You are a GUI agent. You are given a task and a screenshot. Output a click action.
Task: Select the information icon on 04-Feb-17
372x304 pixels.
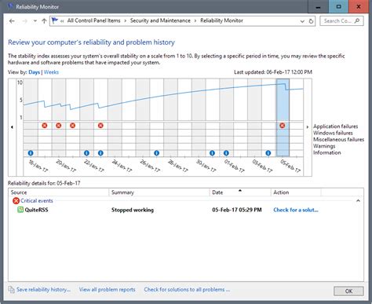pos(268,153)
